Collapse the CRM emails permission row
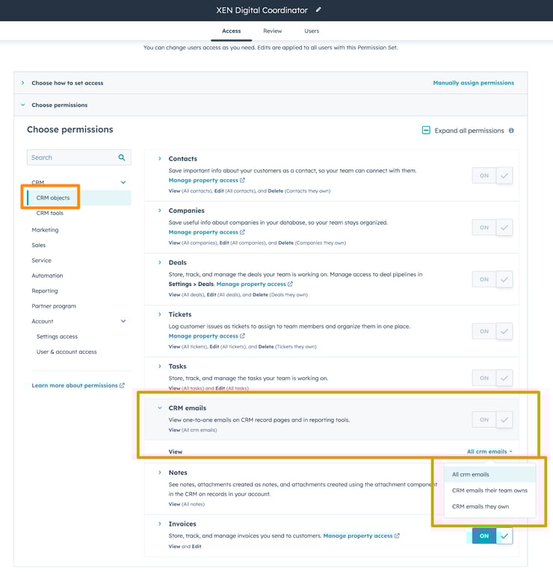Viewport: 553px width, 572px height. click(159, 408)
